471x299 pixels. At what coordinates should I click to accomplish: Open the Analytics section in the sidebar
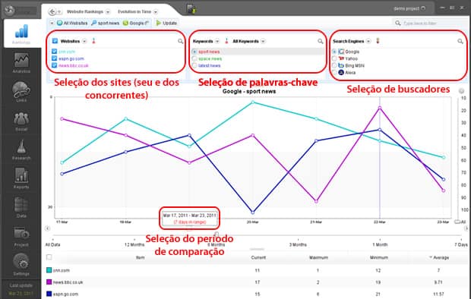tap(21, 63)
